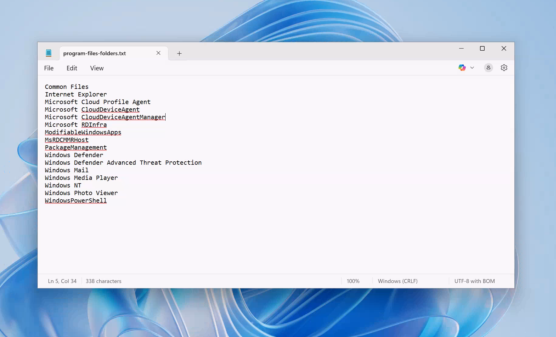Open the account profile icon
This screenshot has height=337, width=556.
pyautogui.click(x=489, y=68)
